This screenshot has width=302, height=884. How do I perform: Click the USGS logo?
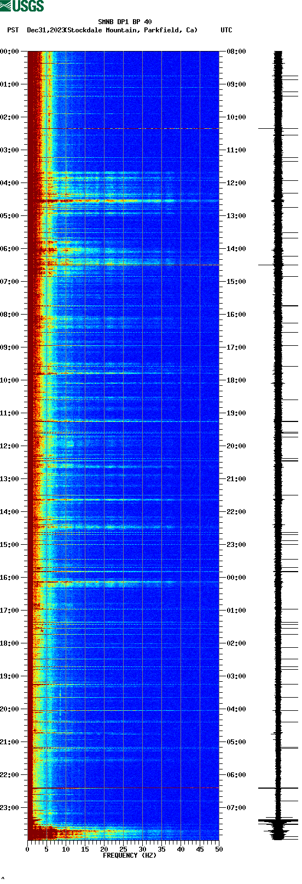[x=22, y=6]
